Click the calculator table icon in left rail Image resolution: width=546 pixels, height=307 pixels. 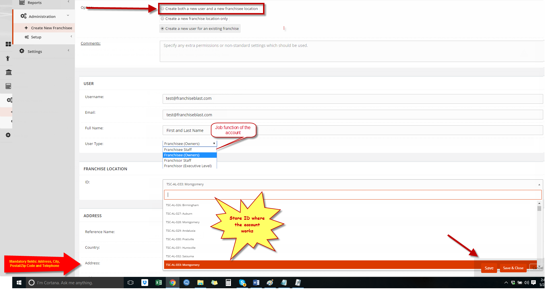pyautogui.click(x=8, y=86)
